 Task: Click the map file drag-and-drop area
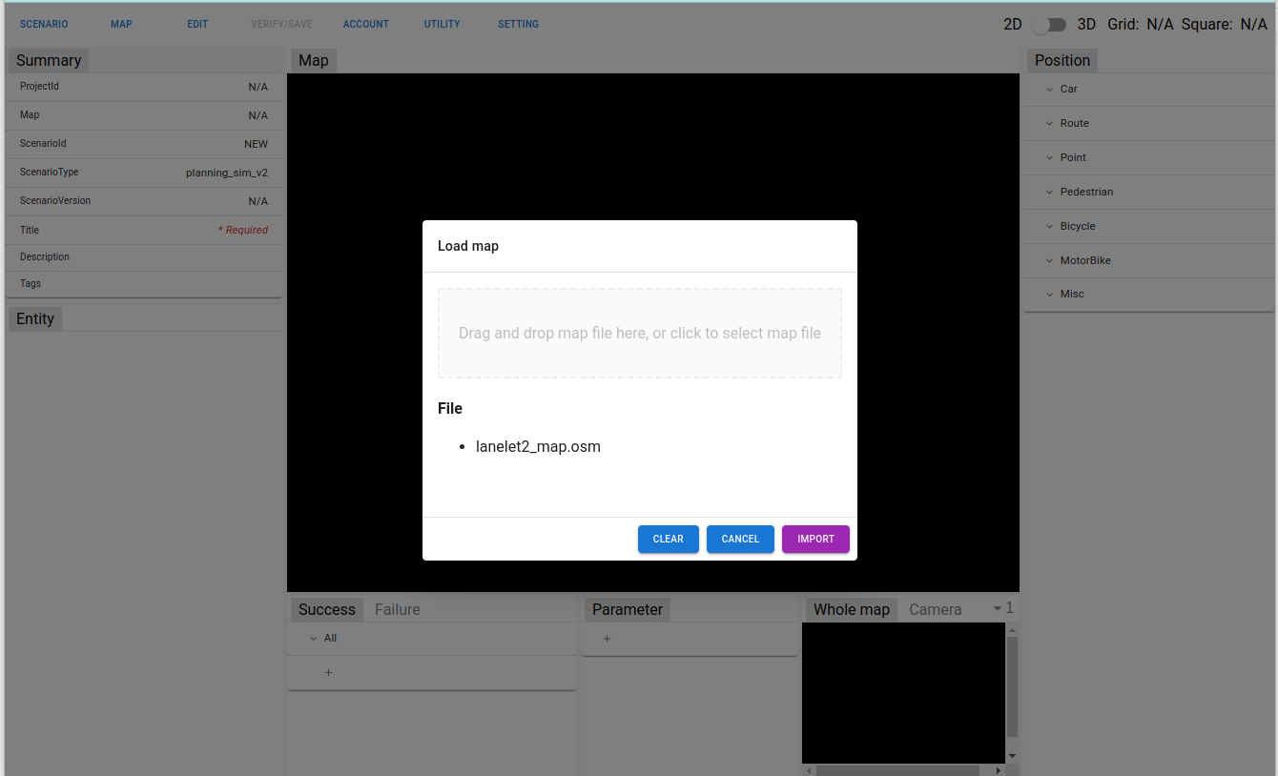[639, 333]
